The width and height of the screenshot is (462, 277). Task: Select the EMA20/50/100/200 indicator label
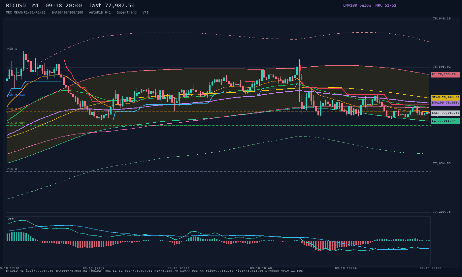[x=67, y=13]
